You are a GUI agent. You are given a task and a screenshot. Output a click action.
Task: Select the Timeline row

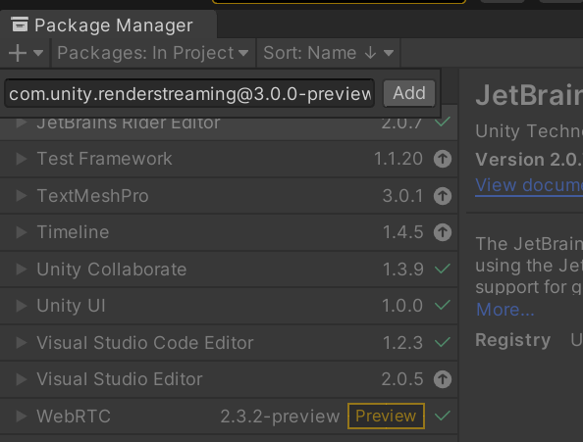[229, 232]
